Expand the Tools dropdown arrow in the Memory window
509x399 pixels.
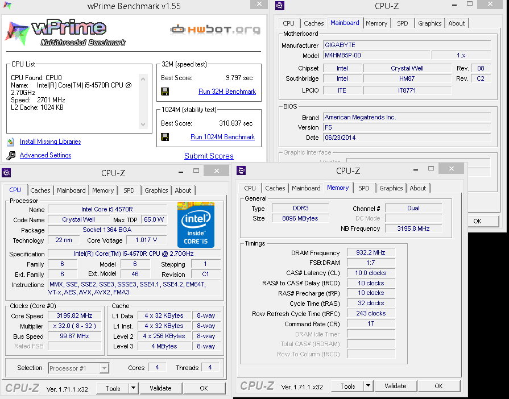(x=368, y=386)
